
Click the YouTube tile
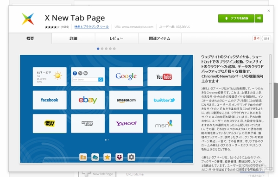164,76
